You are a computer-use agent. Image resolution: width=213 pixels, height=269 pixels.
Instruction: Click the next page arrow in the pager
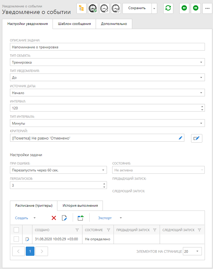click(x=42, y=251)
